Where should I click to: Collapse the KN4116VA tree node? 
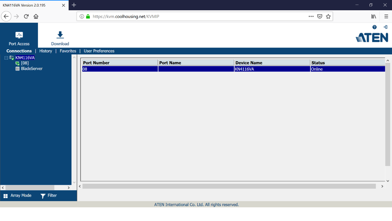(6, 58)
